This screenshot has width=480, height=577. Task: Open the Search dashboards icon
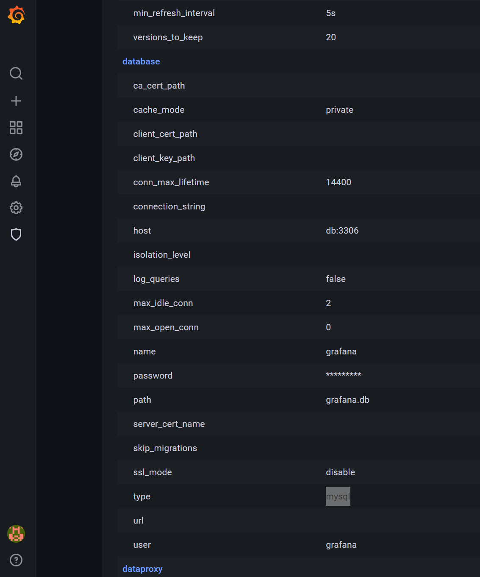16,73
